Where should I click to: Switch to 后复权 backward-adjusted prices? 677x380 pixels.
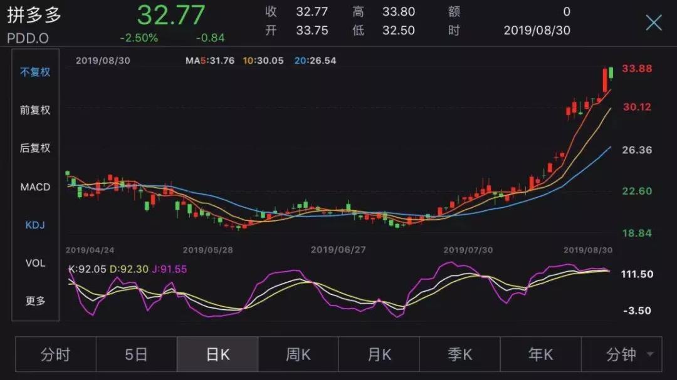pos(34,148)
